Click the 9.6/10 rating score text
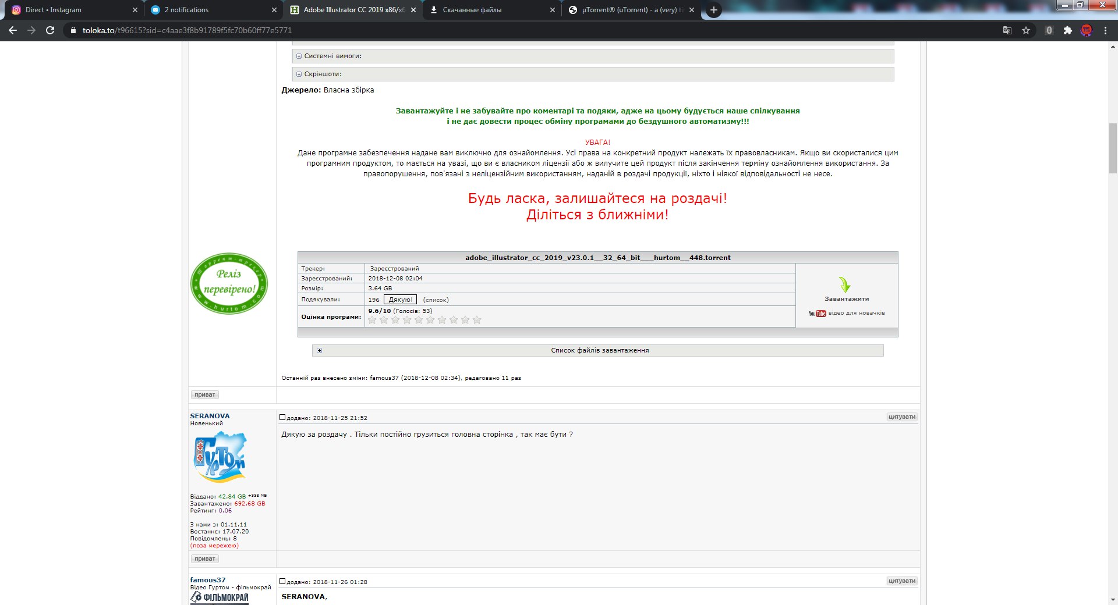The height and width of the screenshot is (605, 1118). (380, 311)
